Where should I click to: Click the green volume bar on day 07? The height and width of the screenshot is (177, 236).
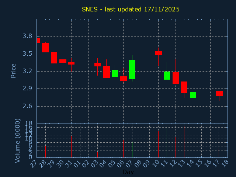click(x=132, y=150)
